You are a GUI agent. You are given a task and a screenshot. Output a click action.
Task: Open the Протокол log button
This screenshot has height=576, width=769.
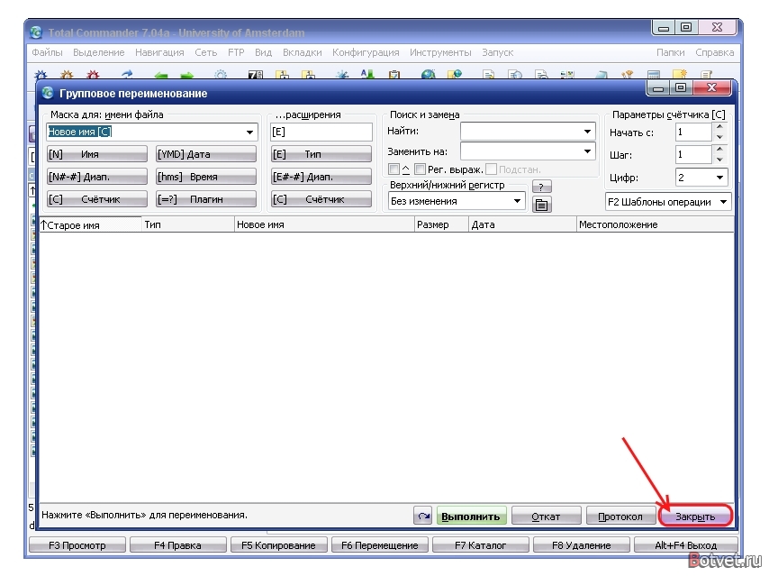(620, 517)
